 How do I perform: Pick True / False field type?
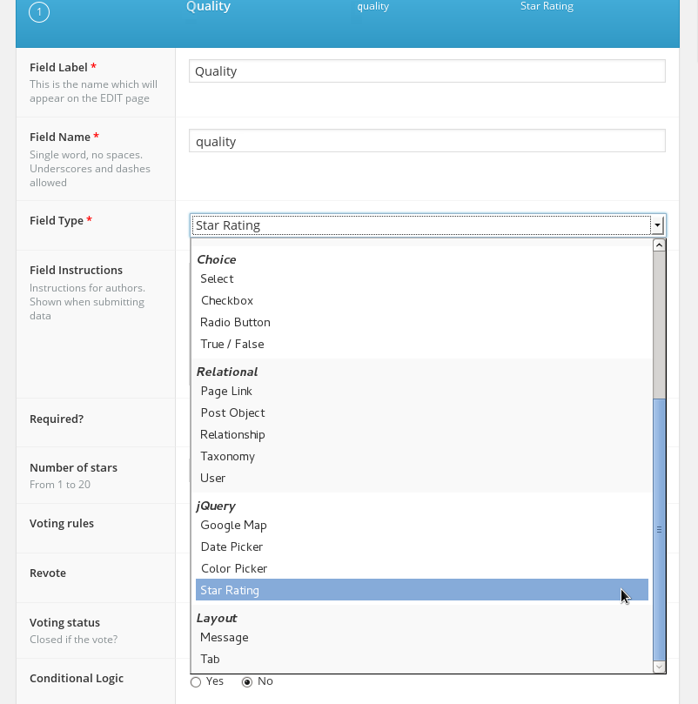click(232, 345)
